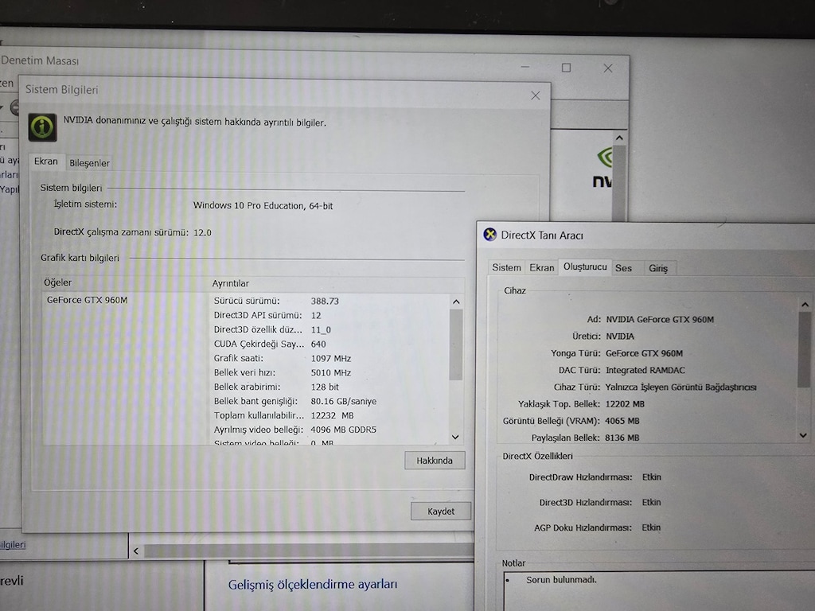Switch to the Ses tab
This screenshot has width=815, height=611.
click(x=624, y=268)
